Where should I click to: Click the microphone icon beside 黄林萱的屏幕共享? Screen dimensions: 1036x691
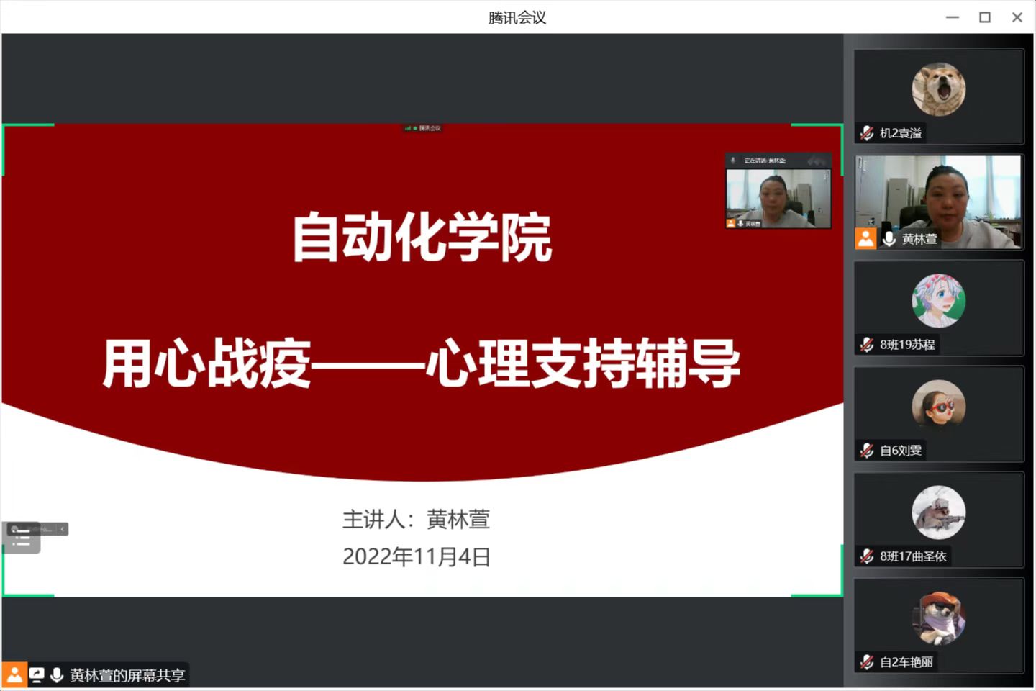pyautogui.click(x=57, y=675)
